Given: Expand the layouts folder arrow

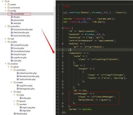Looking at the screenshot, I should pyautogui.click(x=15, y=101).
